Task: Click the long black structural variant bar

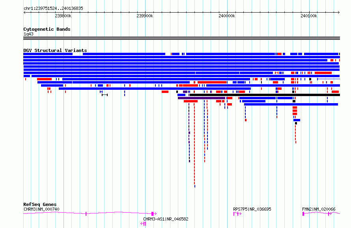Action: [265, 95]
